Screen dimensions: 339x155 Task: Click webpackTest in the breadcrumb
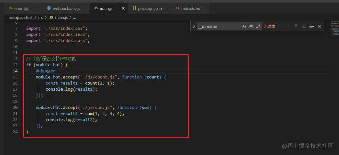(21, 18)
